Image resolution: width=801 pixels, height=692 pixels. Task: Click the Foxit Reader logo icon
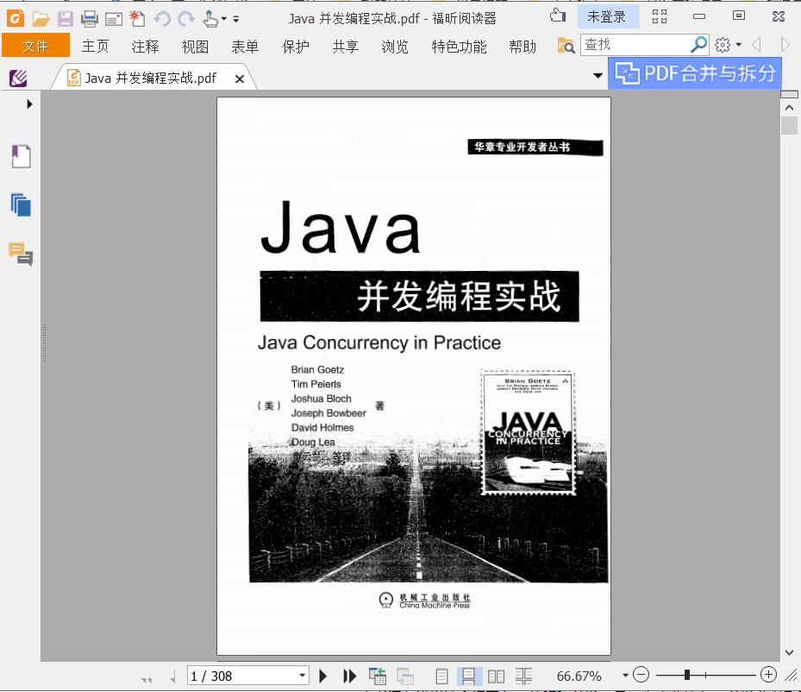(16, 19)
